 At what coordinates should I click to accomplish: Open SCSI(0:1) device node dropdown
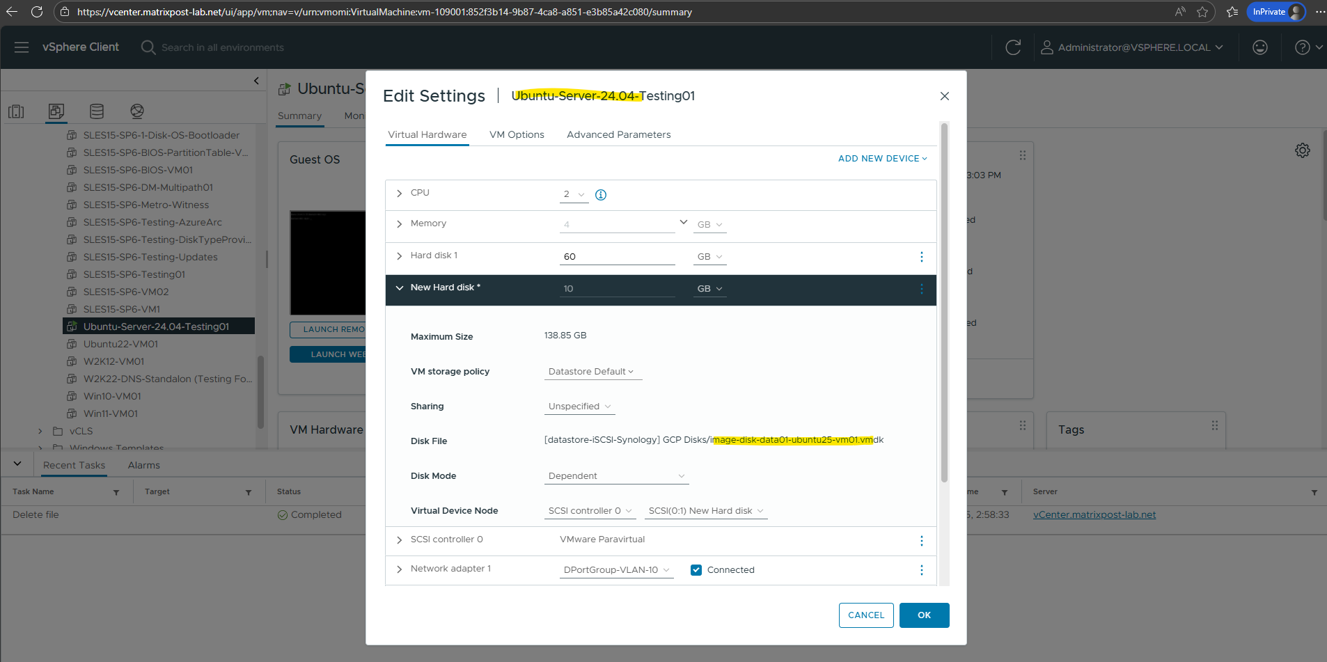[706, 511]
